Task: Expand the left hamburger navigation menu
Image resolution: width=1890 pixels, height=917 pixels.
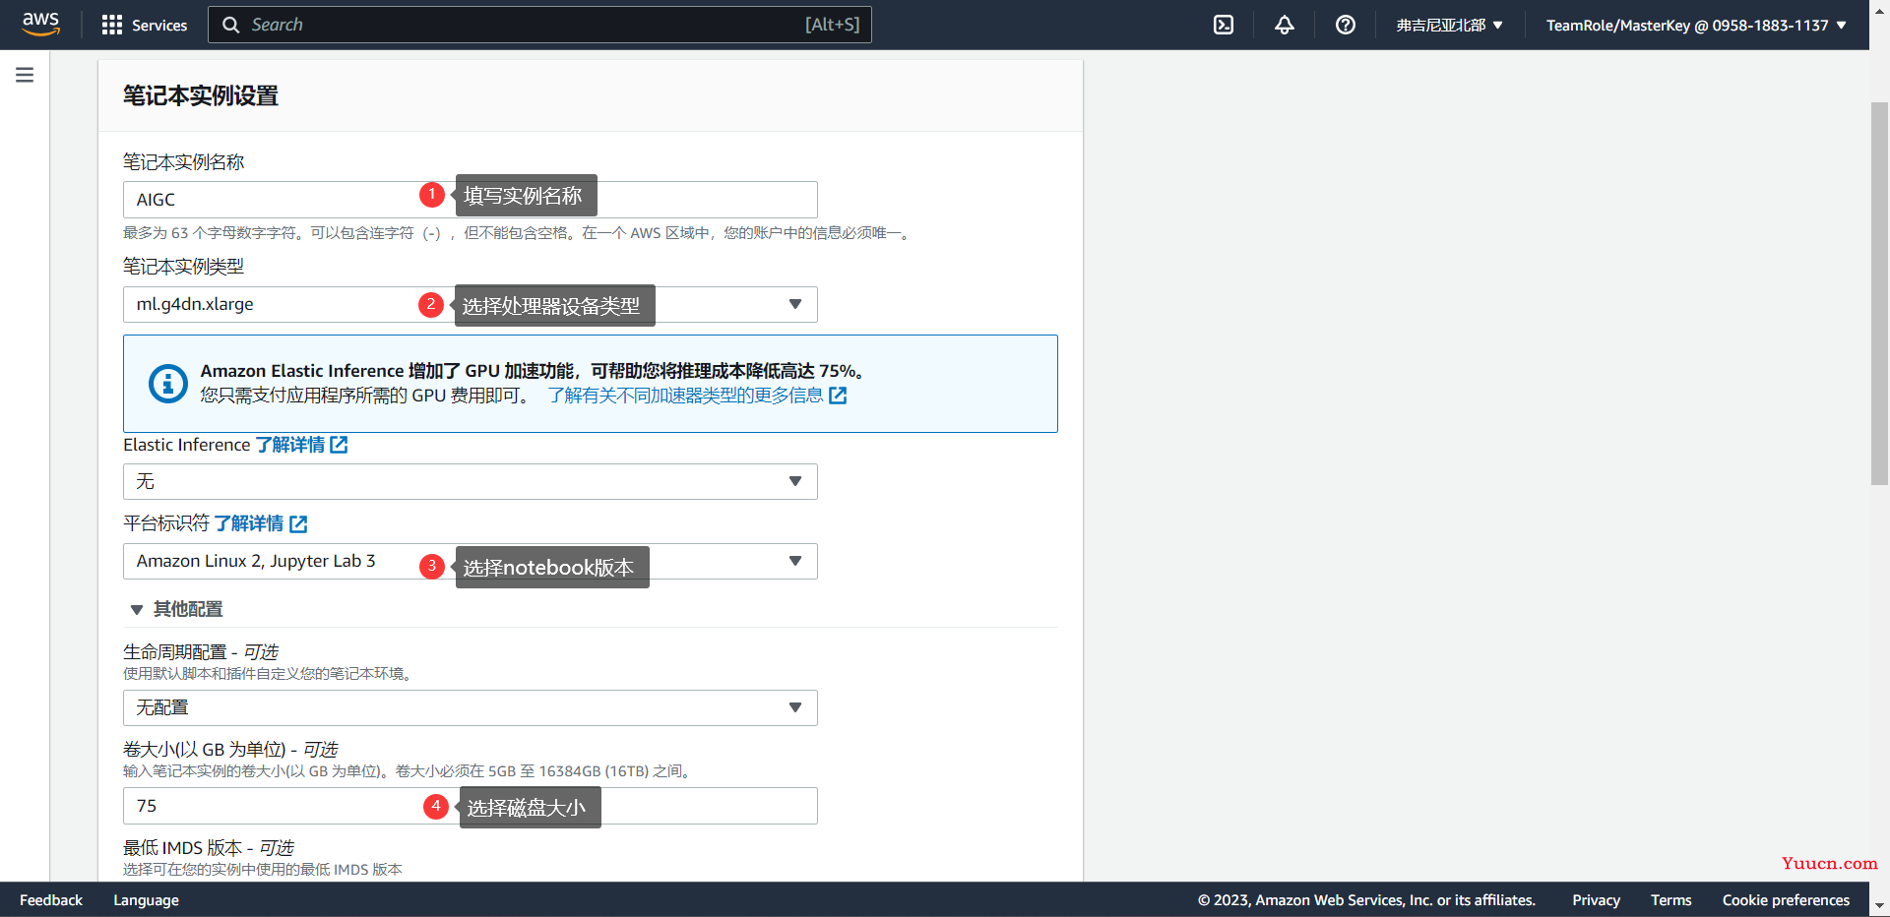Action: pyautogui.click(x=25, y=75)
